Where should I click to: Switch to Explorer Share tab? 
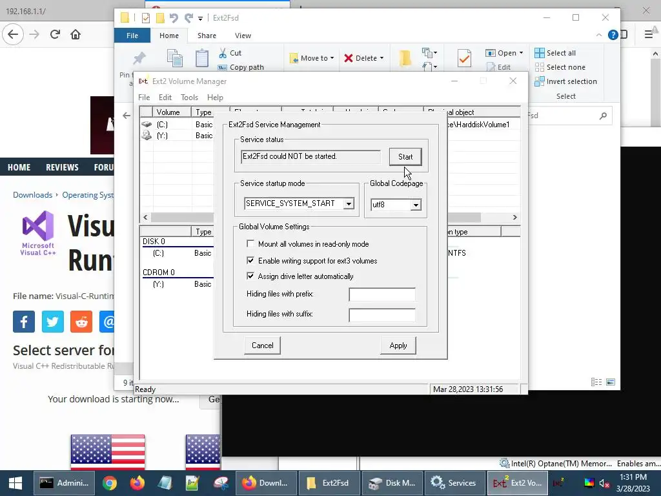click(x=207, y=36)
